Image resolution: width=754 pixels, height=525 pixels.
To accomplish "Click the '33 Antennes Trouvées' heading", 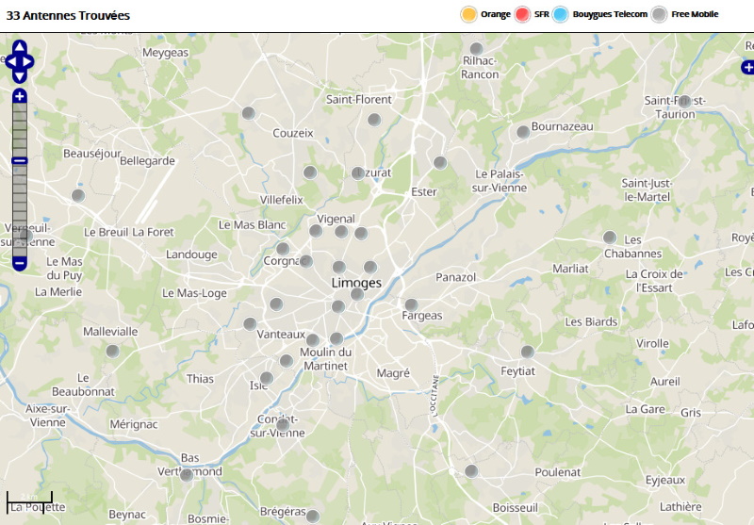I will point(68,15).
